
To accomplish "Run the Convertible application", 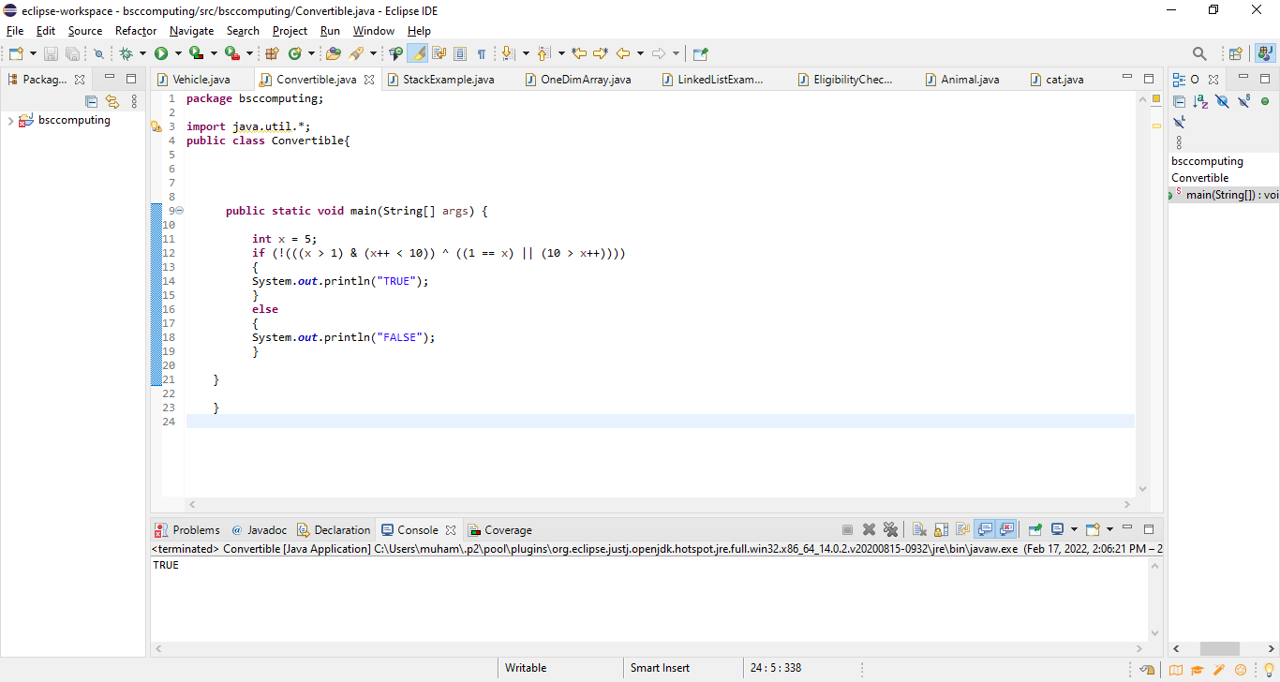I will [159, 53].
